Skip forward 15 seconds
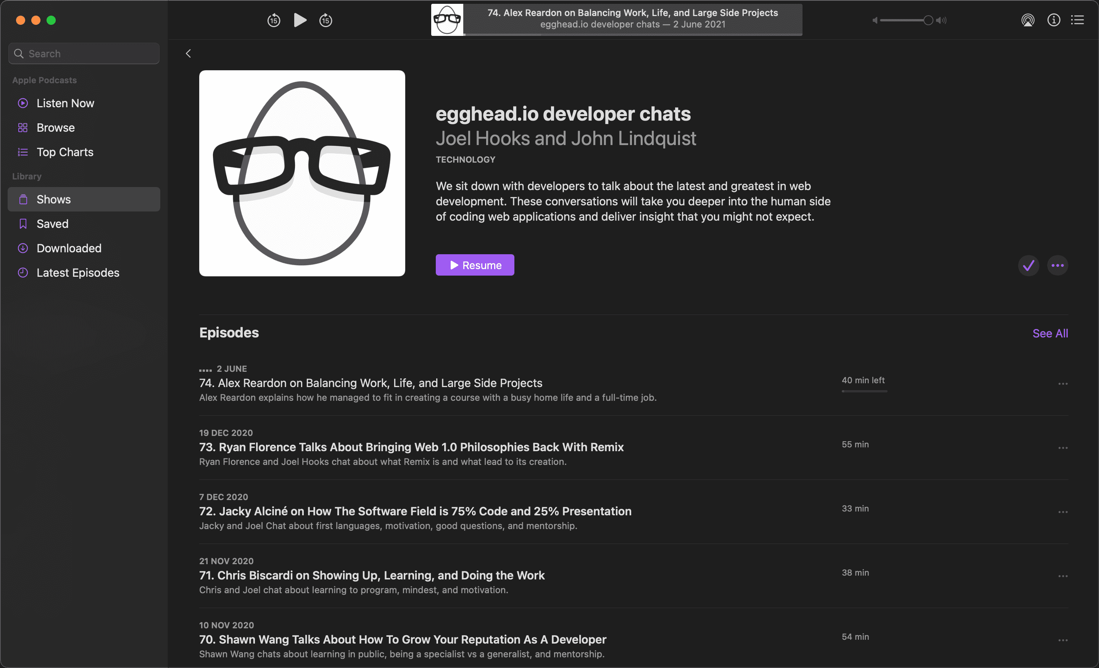Screen dimensions: 1099x668 click(x=326, y=20)
